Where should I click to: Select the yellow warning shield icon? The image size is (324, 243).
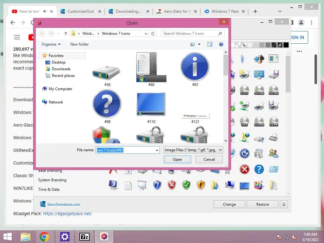pos(201,185)
